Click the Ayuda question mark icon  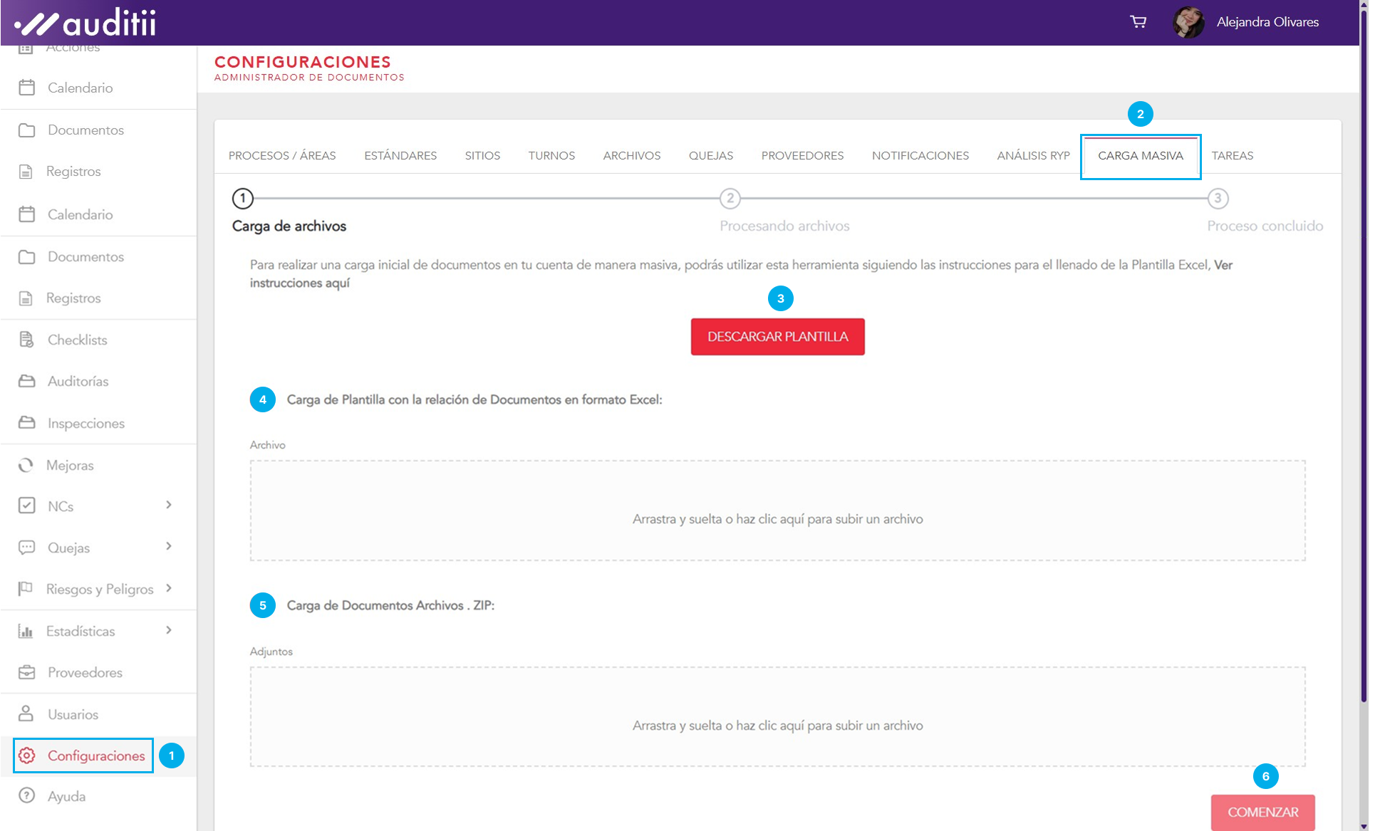(26, 795)
